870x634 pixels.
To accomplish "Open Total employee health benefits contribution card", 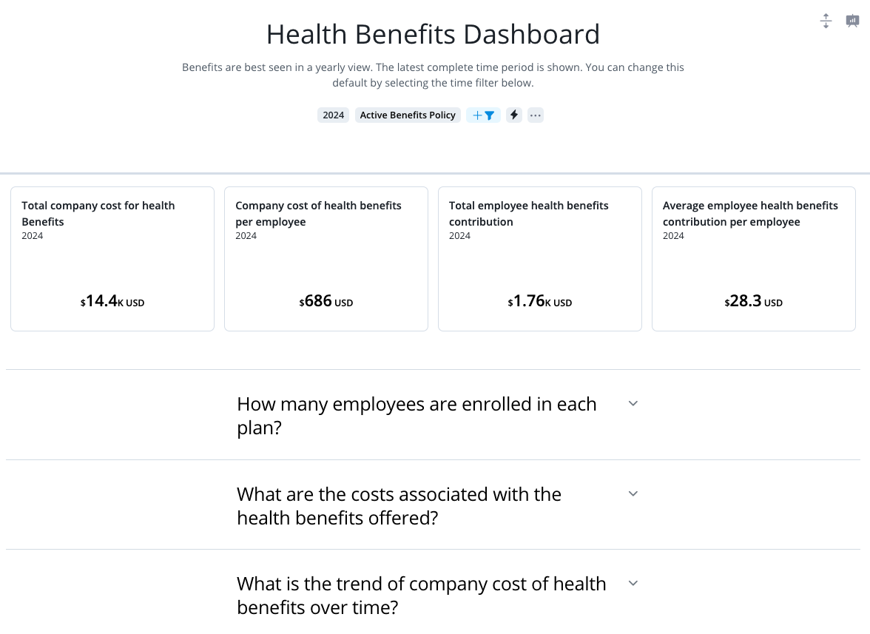I will [540, 259].
